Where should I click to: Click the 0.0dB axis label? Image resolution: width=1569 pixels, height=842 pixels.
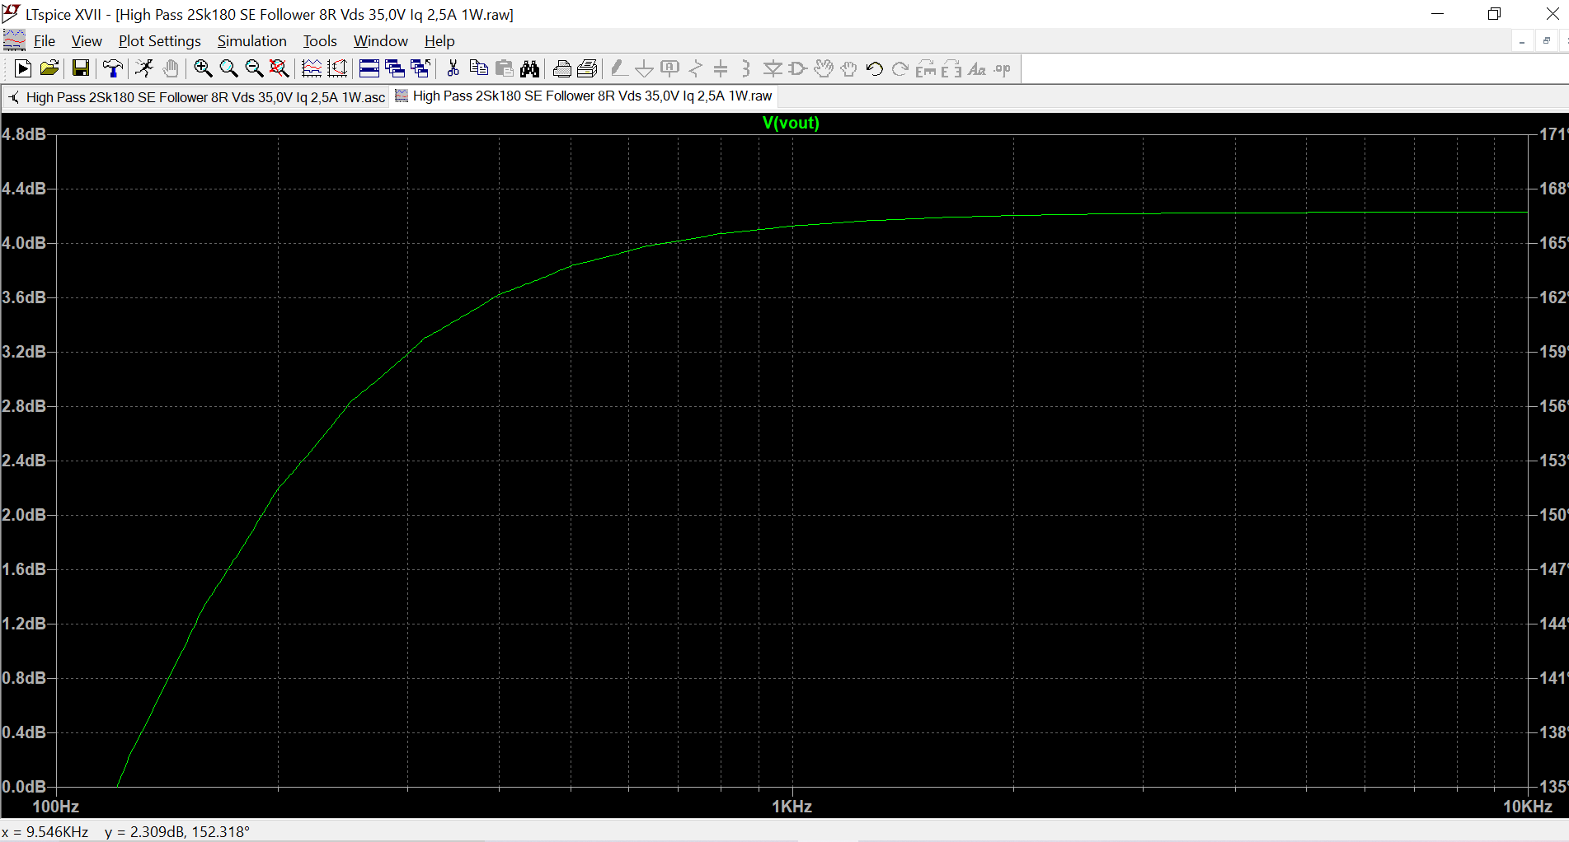click(23, 787)
